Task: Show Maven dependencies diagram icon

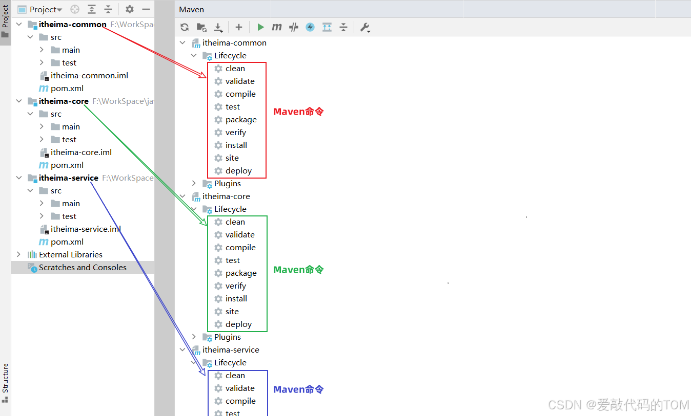Action: 327,28
